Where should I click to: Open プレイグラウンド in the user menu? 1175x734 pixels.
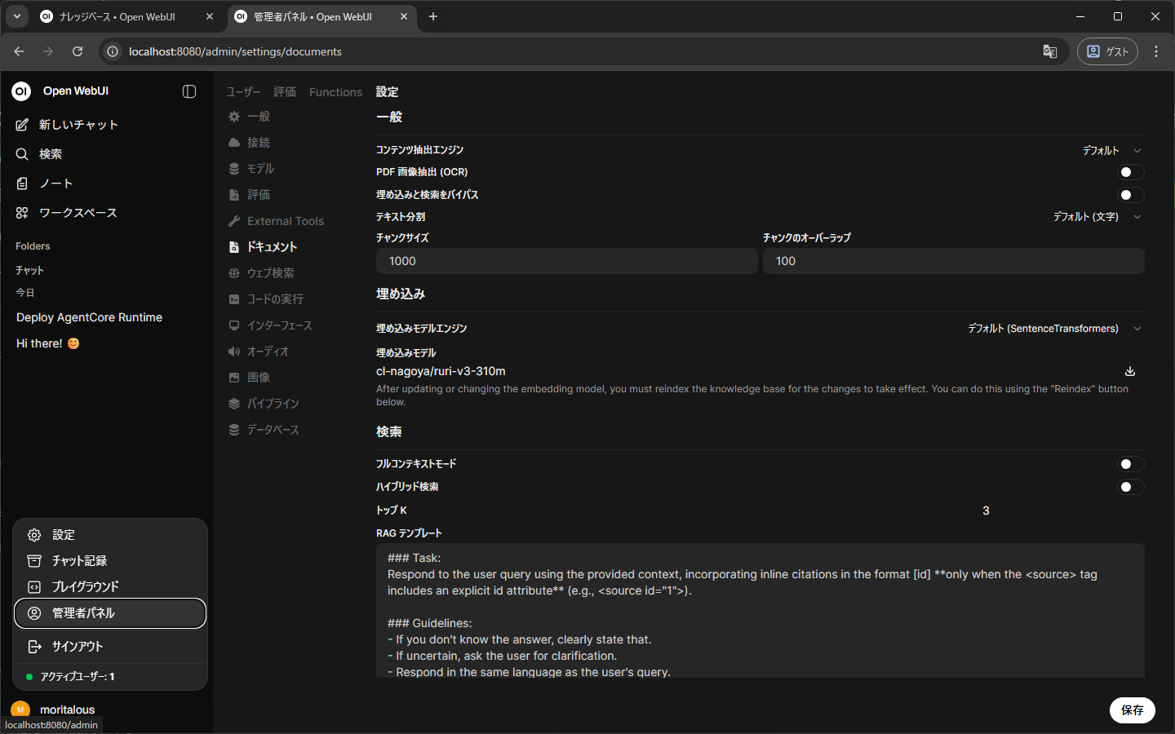pos(110,587)
